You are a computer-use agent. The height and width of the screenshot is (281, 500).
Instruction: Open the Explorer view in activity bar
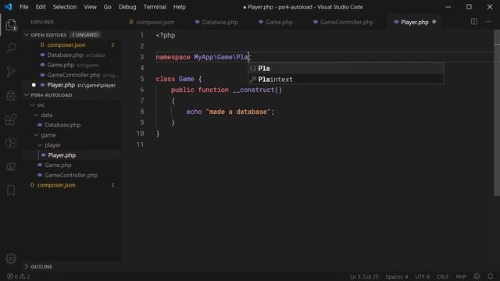pos(11,25)
